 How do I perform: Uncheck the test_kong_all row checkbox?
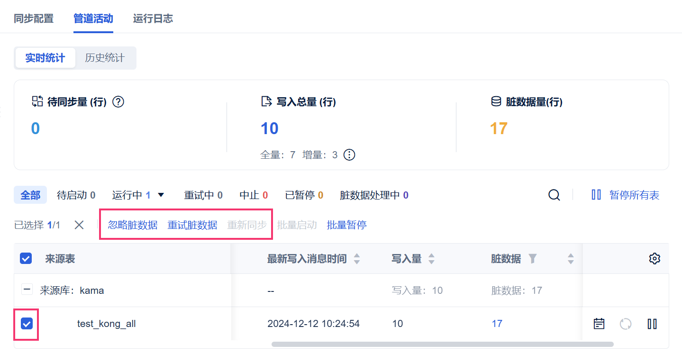click(27, 324)
